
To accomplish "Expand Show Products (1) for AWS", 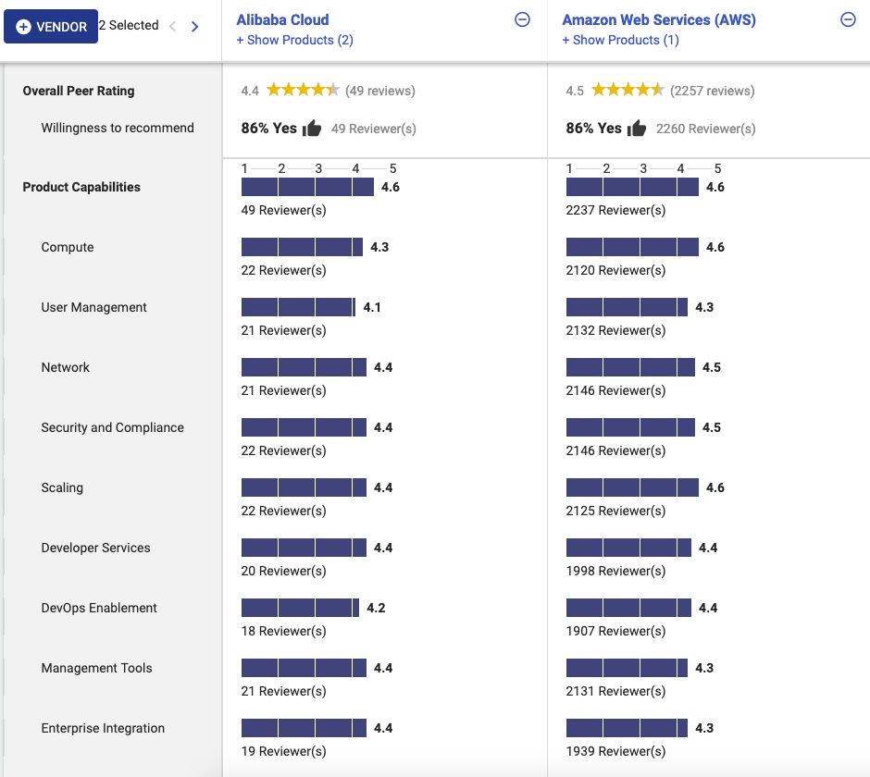I will click(x=620, y=40).
